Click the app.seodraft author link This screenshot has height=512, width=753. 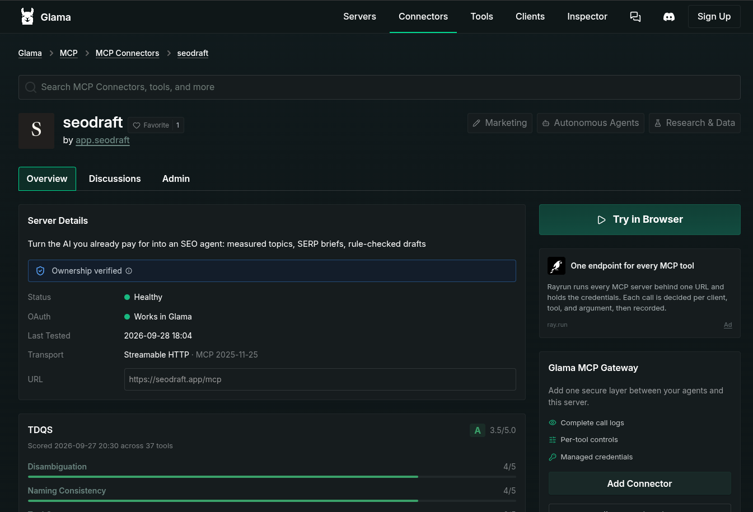(102, 140)
